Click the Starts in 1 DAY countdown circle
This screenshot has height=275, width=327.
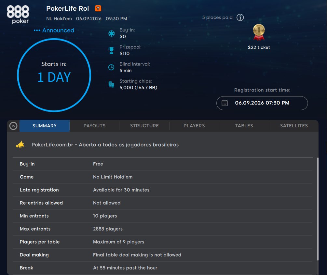(54, 75)
